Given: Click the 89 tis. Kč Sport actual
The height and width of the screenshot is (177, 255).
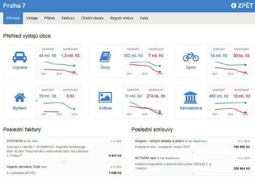Looking at the screenshot, I should (x=241, y=55).
